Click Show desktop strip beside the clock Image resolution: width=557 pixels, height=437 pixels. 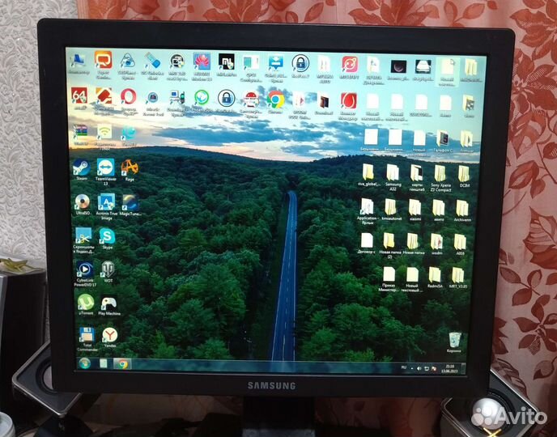point(463,369)
